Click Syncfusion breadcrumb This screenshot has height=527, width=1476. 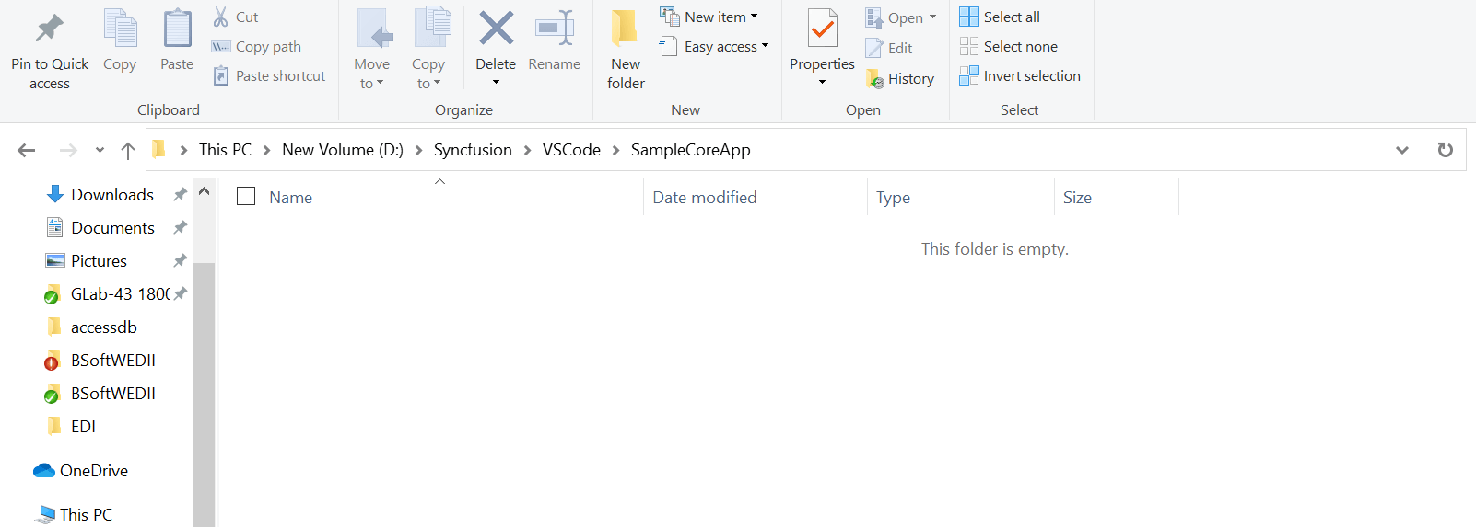(473, 150)
